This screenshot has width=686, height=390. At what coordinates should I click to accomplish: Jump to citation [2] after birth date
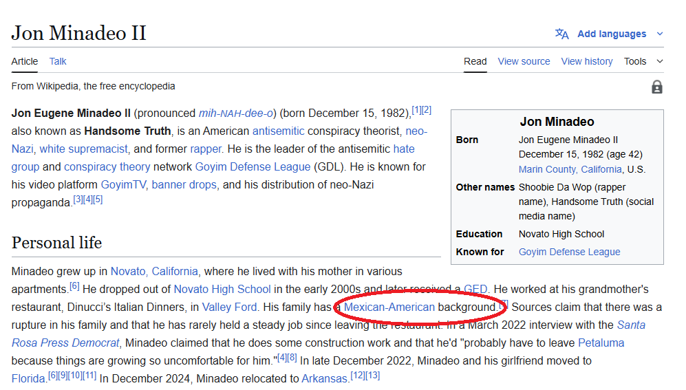427,110
